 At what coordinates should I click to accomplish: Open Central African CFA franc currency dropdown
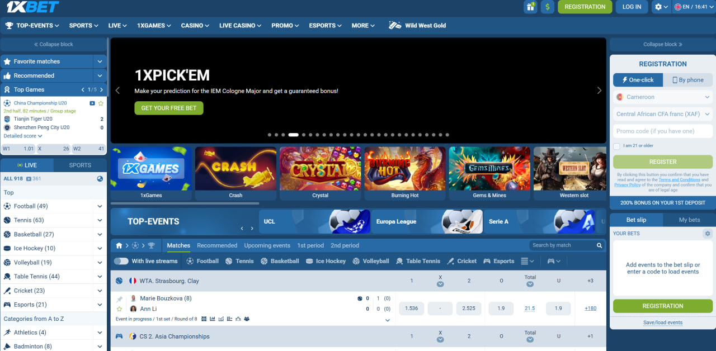663,114
